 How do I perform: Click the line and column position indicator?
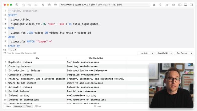tap(22, 53)
